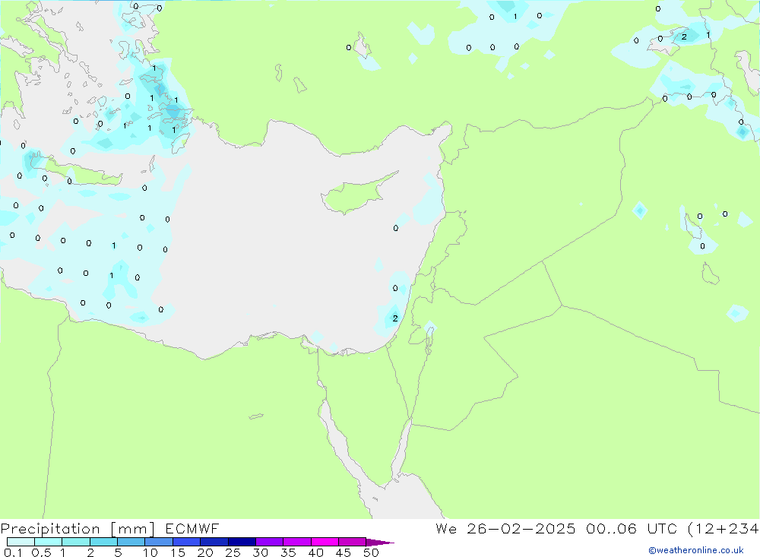Click the '0.1' legend scale label
This screenshot has width=760, height=557.
tap(13, 552)
